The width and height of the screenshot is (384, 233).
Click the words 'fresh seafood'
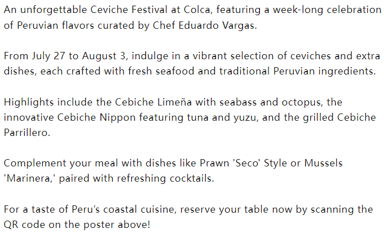[x=161, y=71]
